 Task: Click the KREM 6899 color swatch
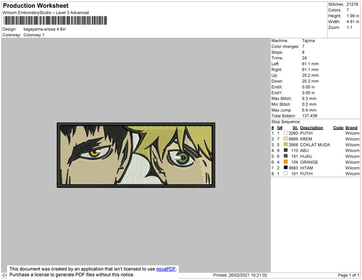coord(285,139)
